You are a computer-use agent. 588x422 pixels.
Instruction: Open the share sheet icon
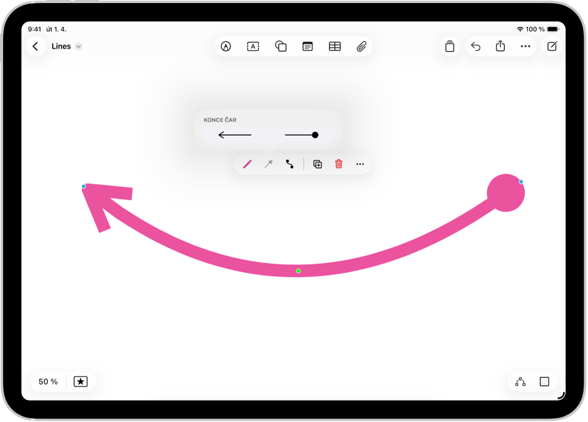500,46
